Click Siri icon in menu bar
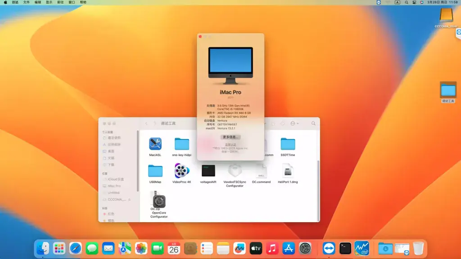 422,2
